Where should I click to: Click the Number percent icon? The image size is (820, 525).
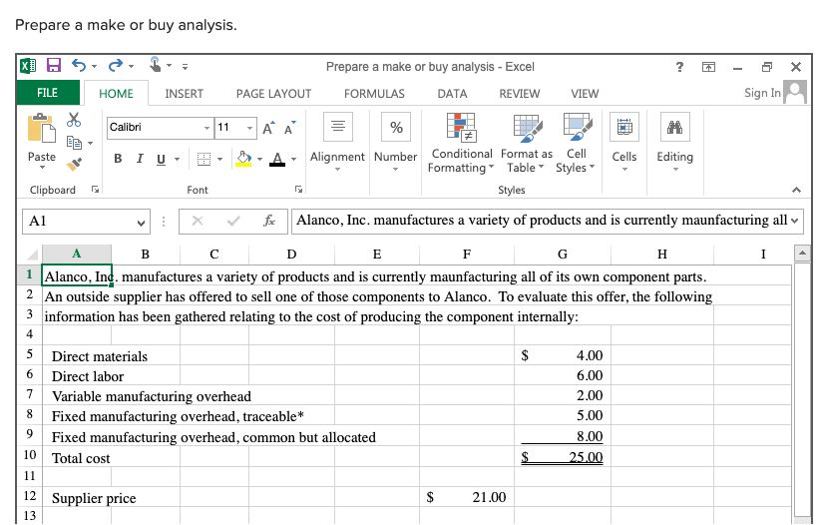pyautogui.click(x=396, y=127)
